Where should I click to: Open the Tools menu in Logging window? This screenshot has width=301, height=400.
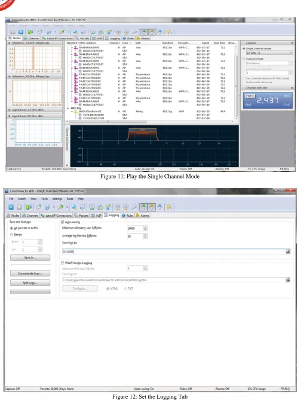click(44, 199)
